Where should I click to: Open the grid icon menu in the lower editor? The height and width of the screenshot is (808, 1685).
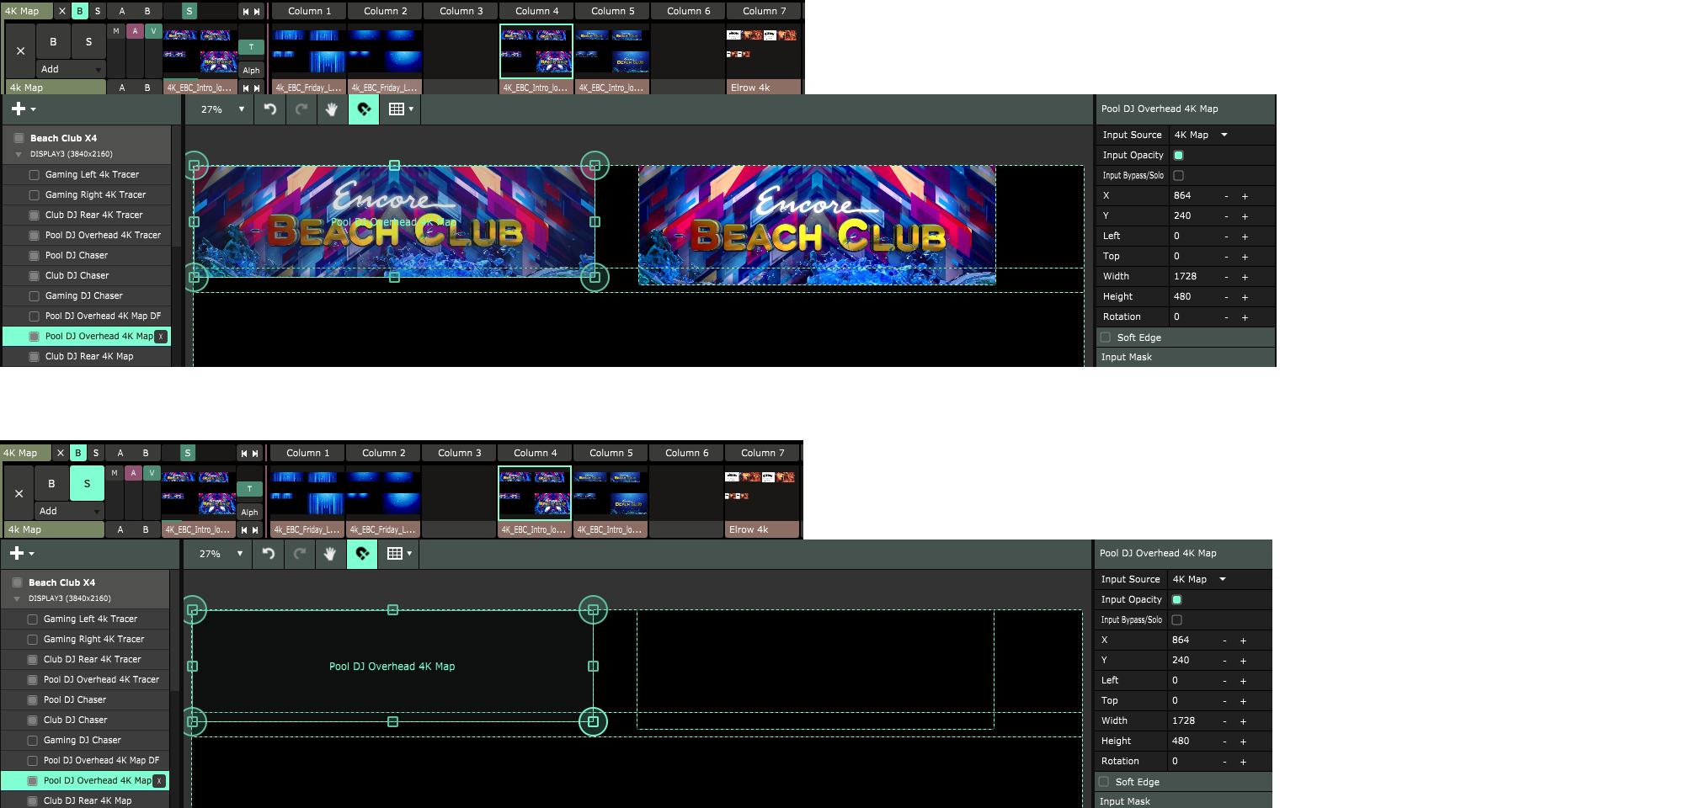398,554
